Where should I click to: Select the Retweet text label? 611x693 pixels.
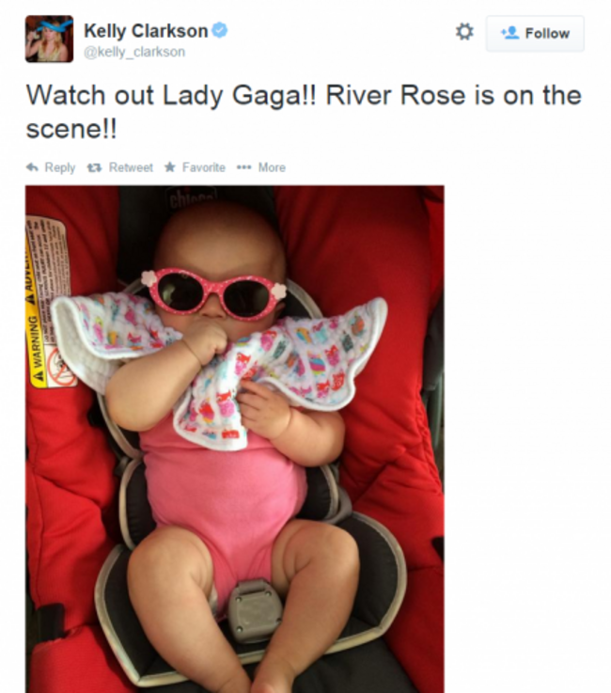(x=131, y=167)
